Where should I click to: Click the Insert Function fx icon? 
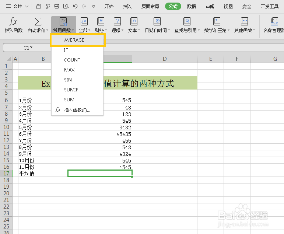coord(13,22)
